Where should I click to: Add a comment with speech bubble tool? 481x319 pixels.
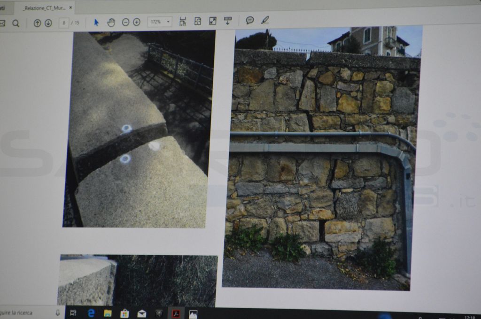(x=250, y=20)
